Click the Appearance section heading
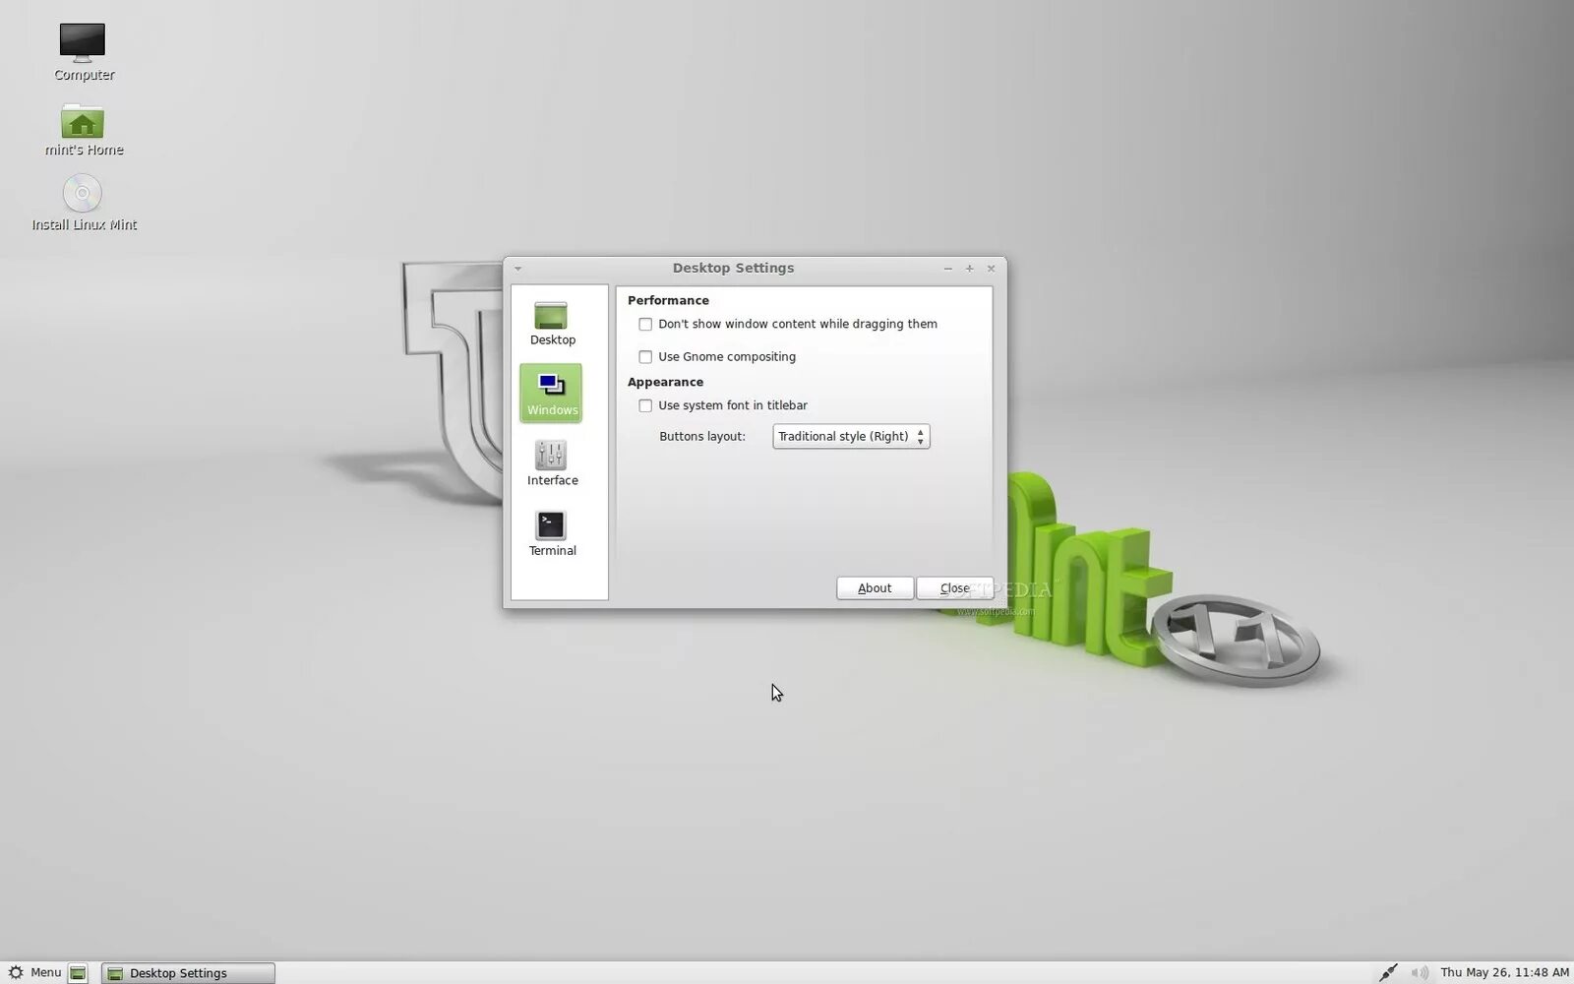 point(665,382)
